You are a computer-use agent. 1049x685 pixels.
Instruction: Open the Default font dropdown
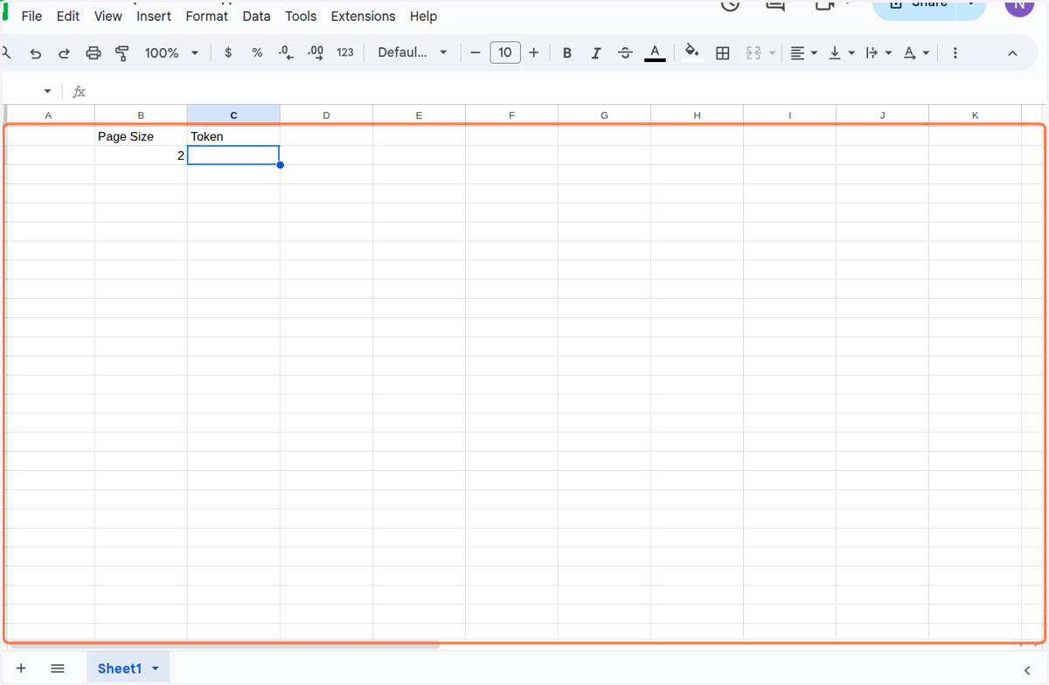tap(413, 52)
